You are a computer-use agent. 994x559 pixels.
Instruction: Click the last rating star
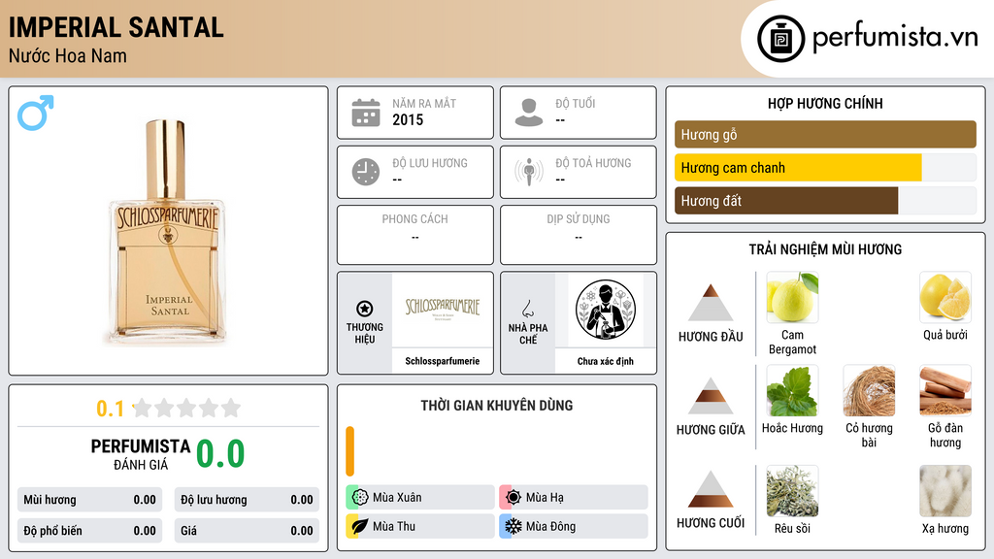click(231, 408)
